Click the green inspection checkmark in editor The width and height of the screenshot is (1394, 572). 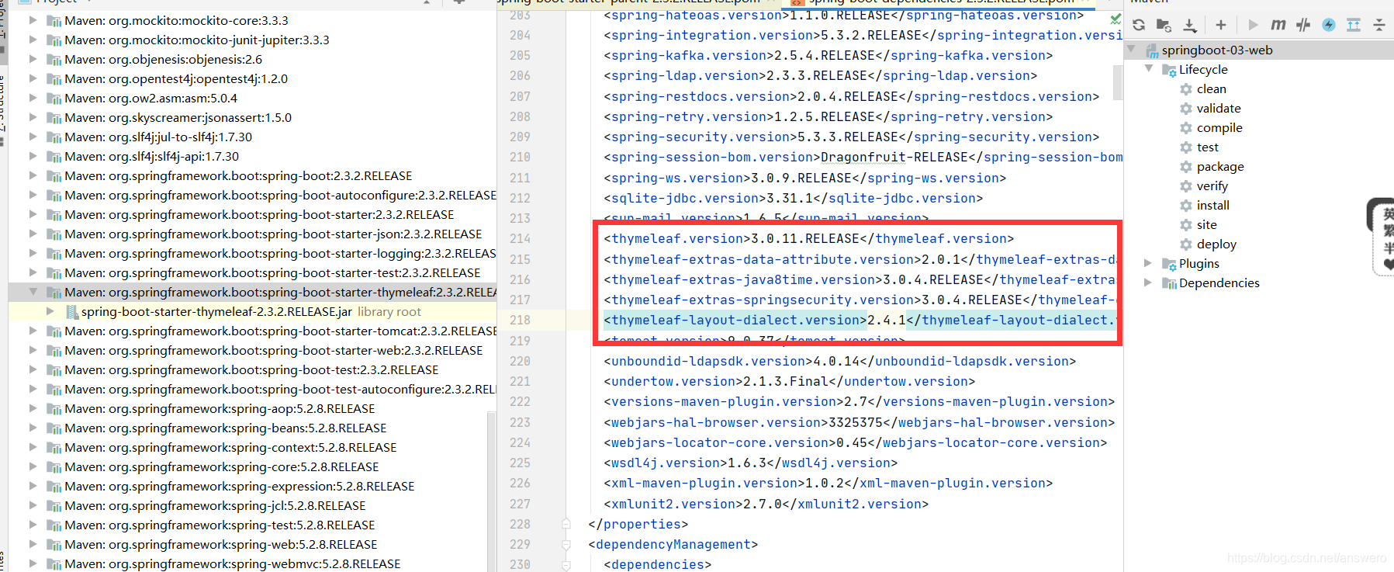[1115, 18]
